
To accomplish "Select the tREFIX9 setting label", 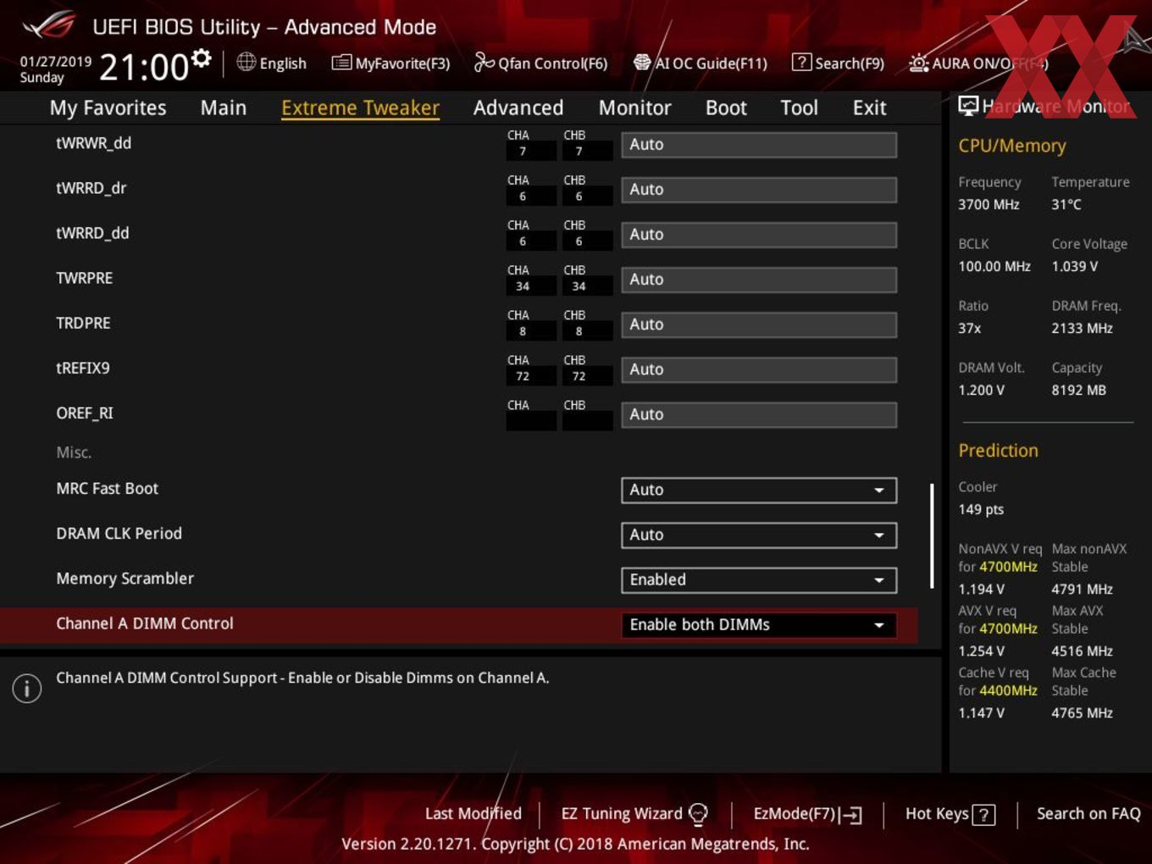I will coord(83,368).
